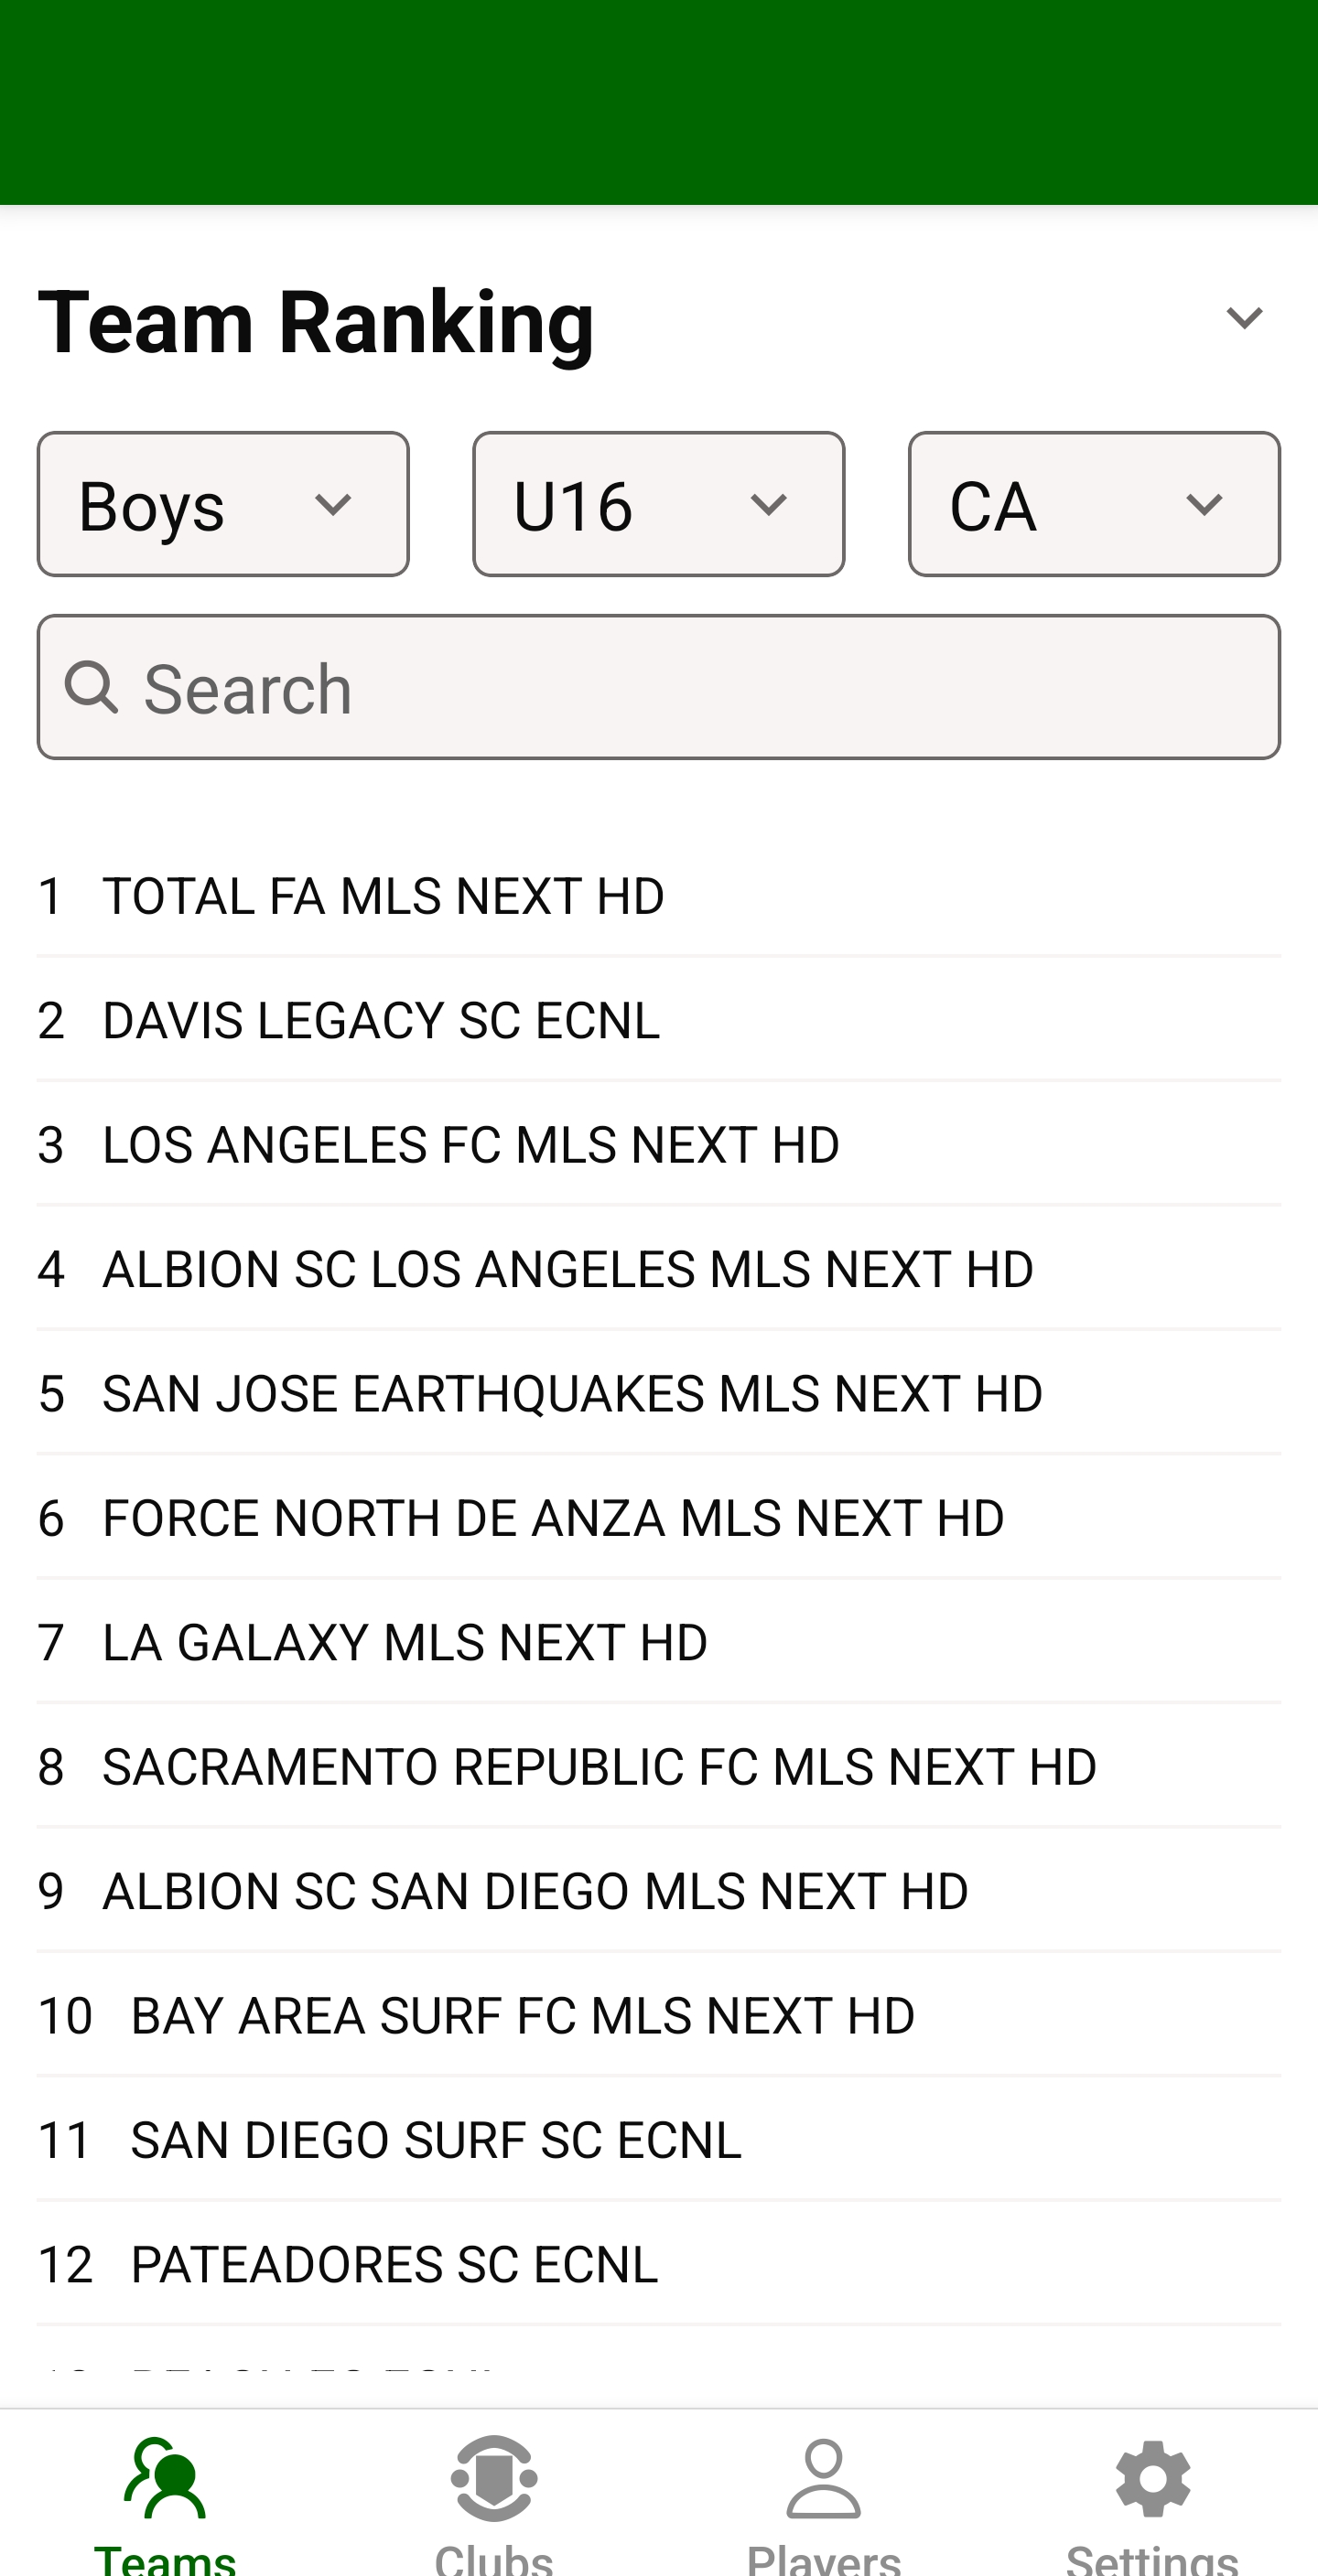
Task: Open the Settings gear icon
Action: (1153, 2480)
